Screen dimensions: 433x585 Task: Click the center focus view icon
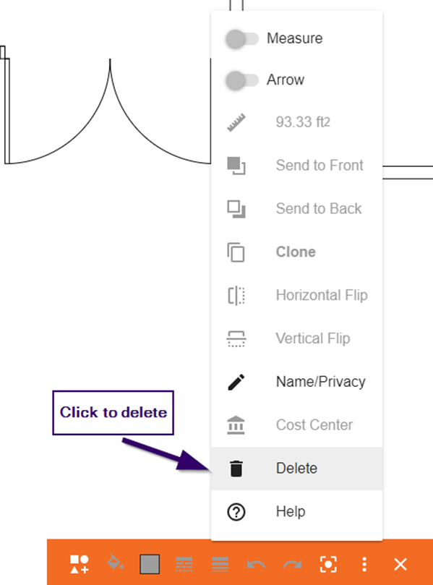tap(328, 564)
